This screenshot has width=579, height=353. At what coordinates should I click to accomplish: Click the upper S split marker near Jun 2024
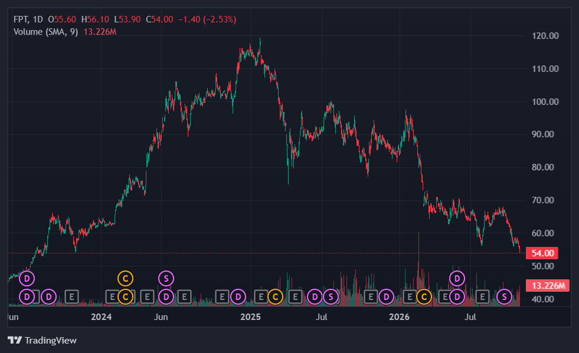tap(166, 279)
